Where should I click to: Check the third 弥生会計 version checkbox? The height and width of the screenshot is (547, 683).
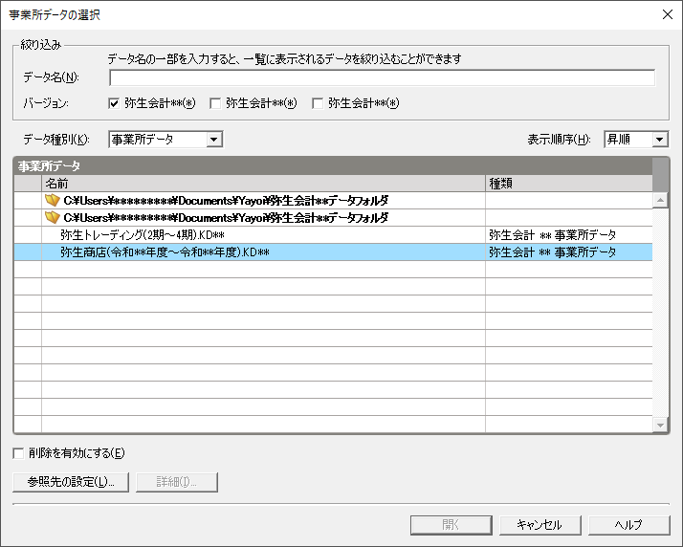point(318,103)
